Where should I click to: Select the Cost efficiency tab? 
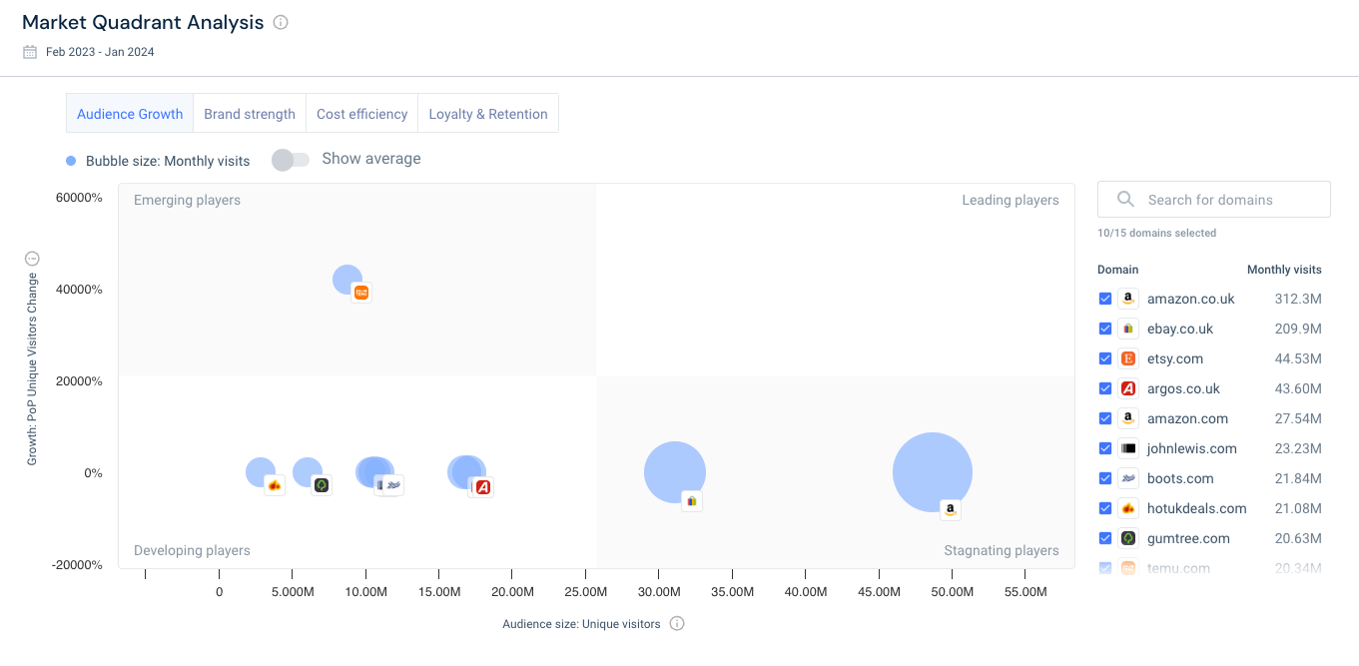361,114
